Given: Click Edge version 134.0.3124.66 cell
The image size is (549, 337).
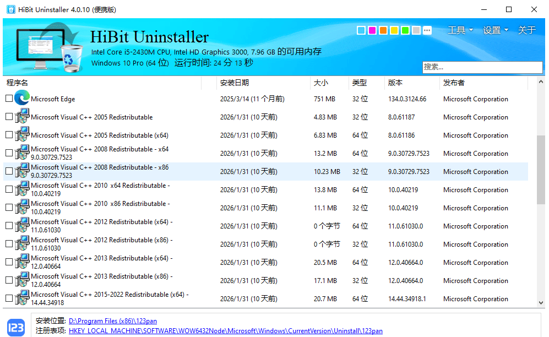Looking at the screenshot, I should (407, 99).
